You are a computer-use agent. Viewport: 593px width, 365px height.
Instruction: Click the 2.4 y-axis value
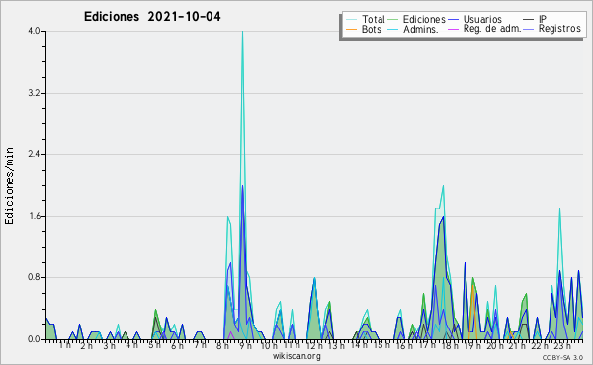[x=34, y=154]
